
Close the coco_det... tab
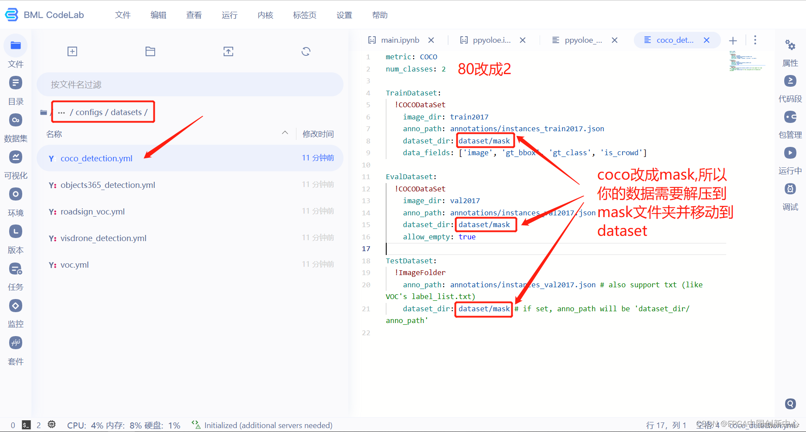pyautogui.click(x=707, y=40)
